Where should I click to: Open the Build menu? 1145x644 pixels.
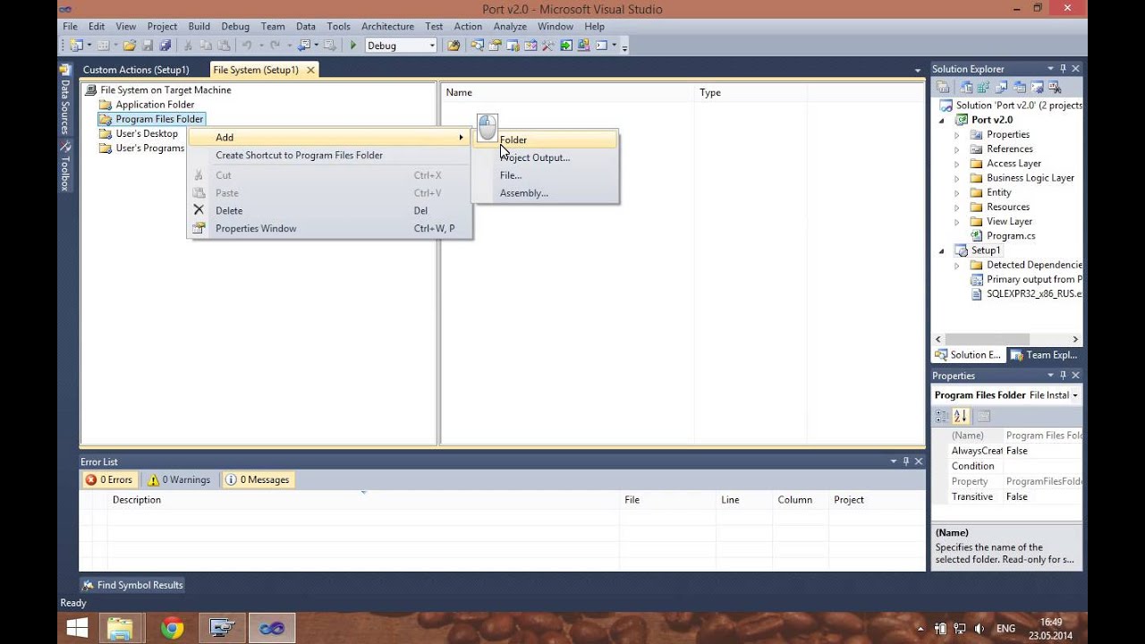[x=199, y=27]
